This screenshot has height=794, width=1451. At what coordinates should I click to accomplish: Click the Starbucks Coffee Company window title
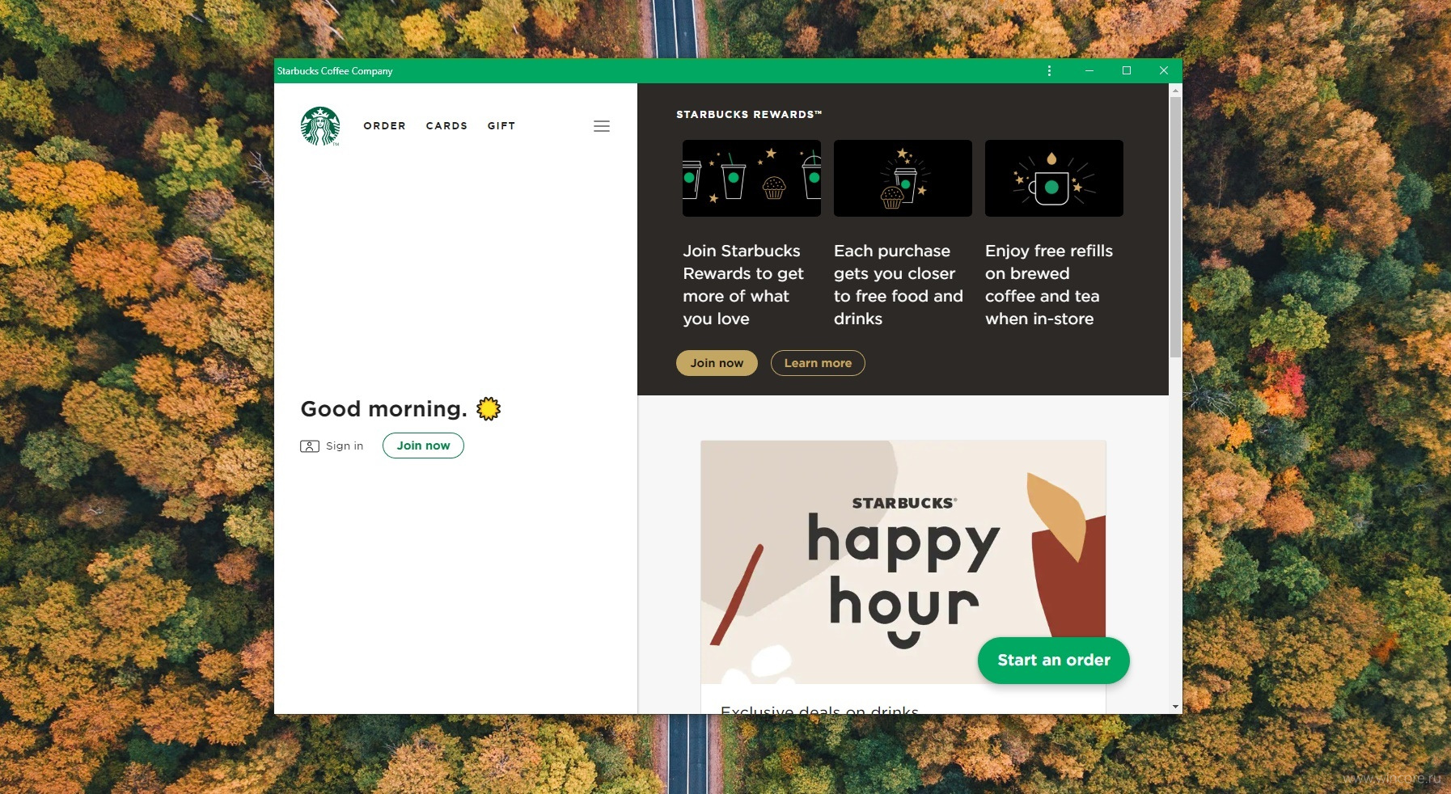335,71
